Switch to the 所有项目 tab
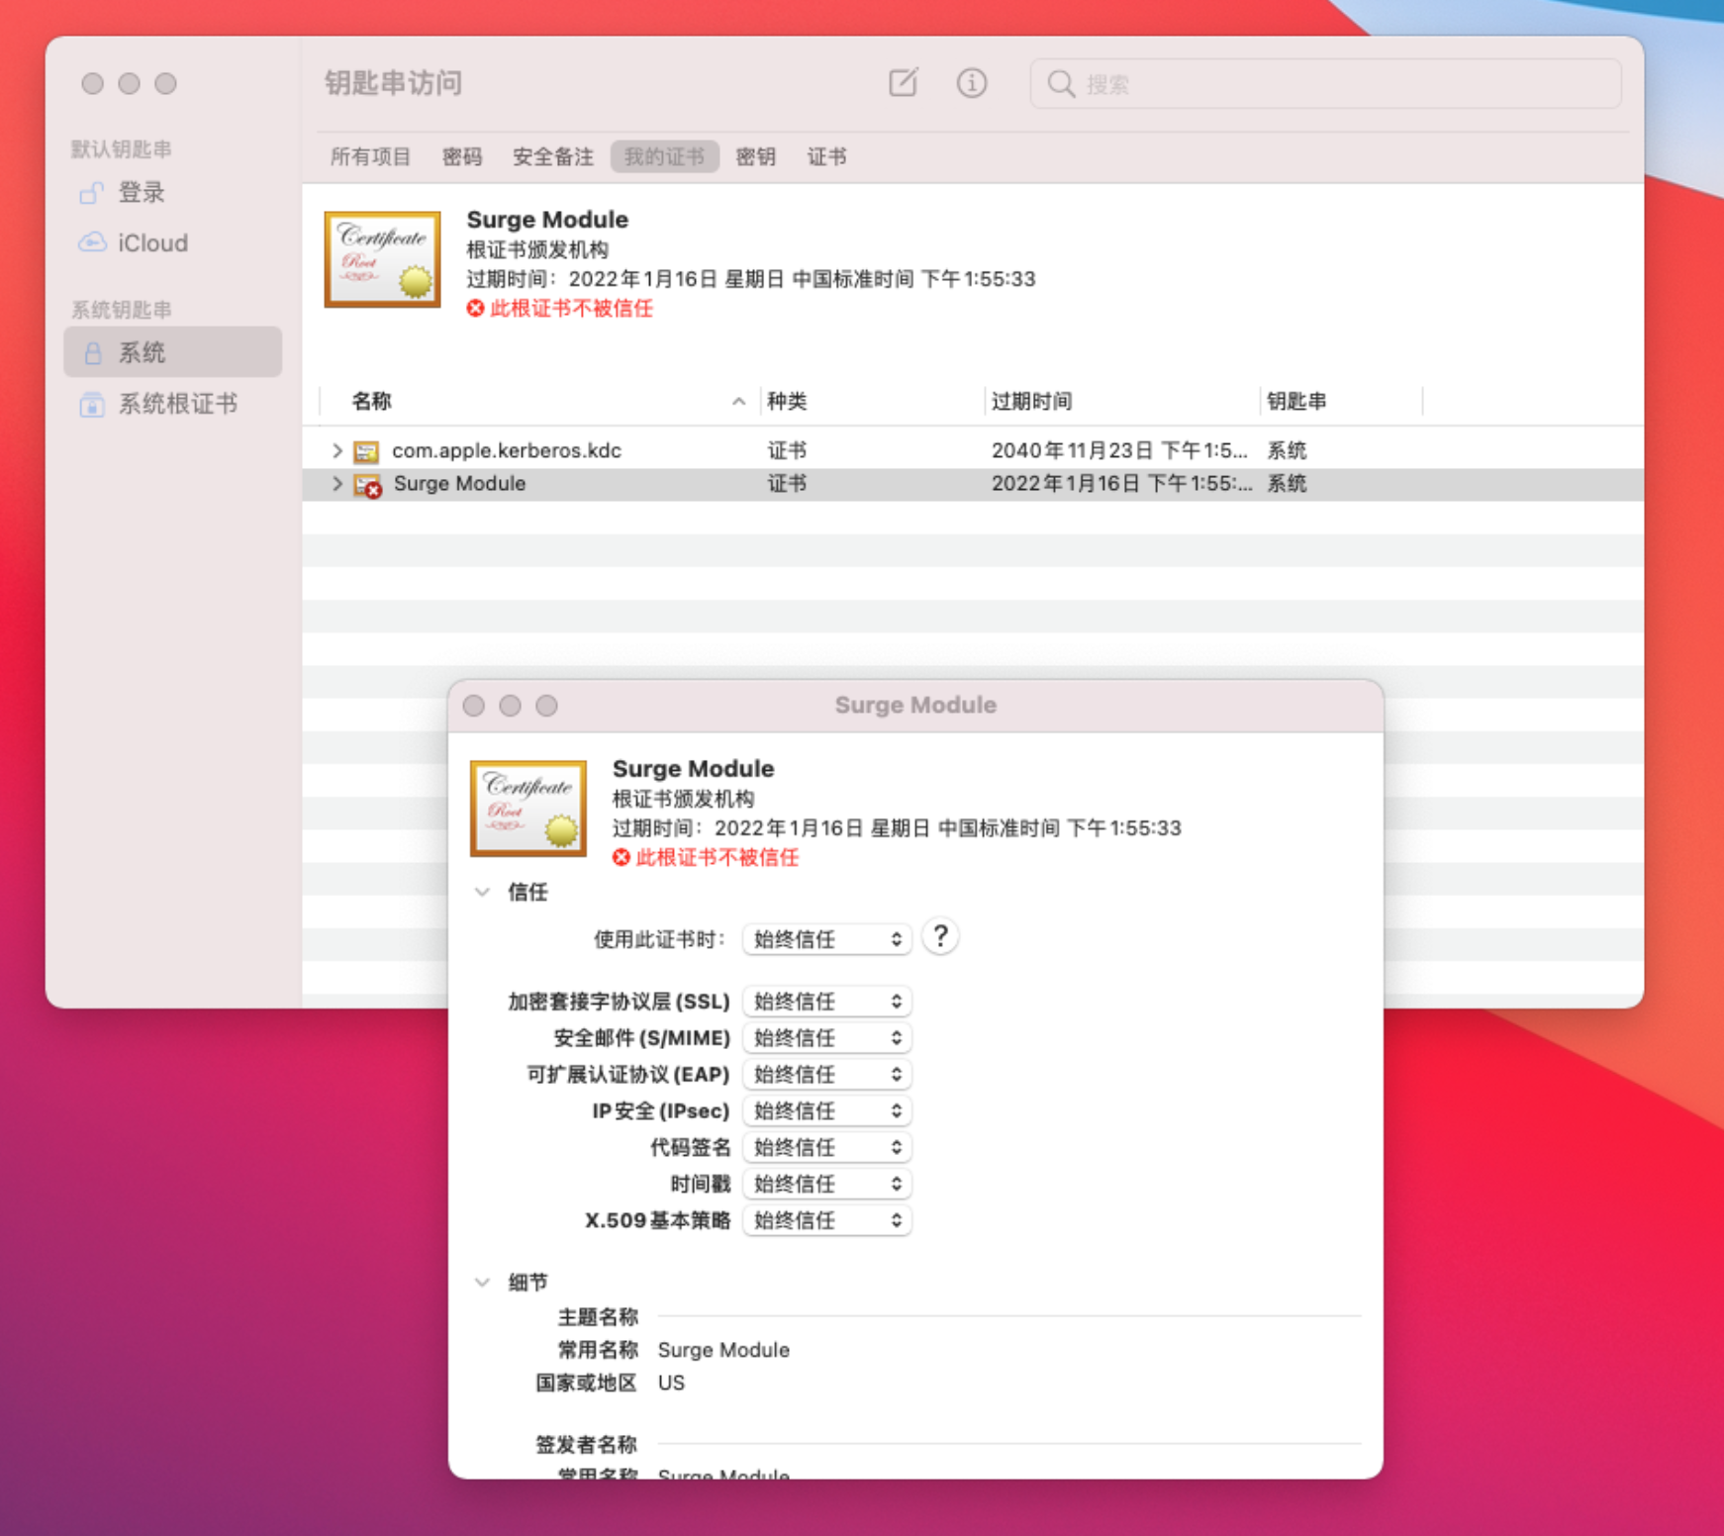This screenshot has height=1536, width=1724. [370, 157]
